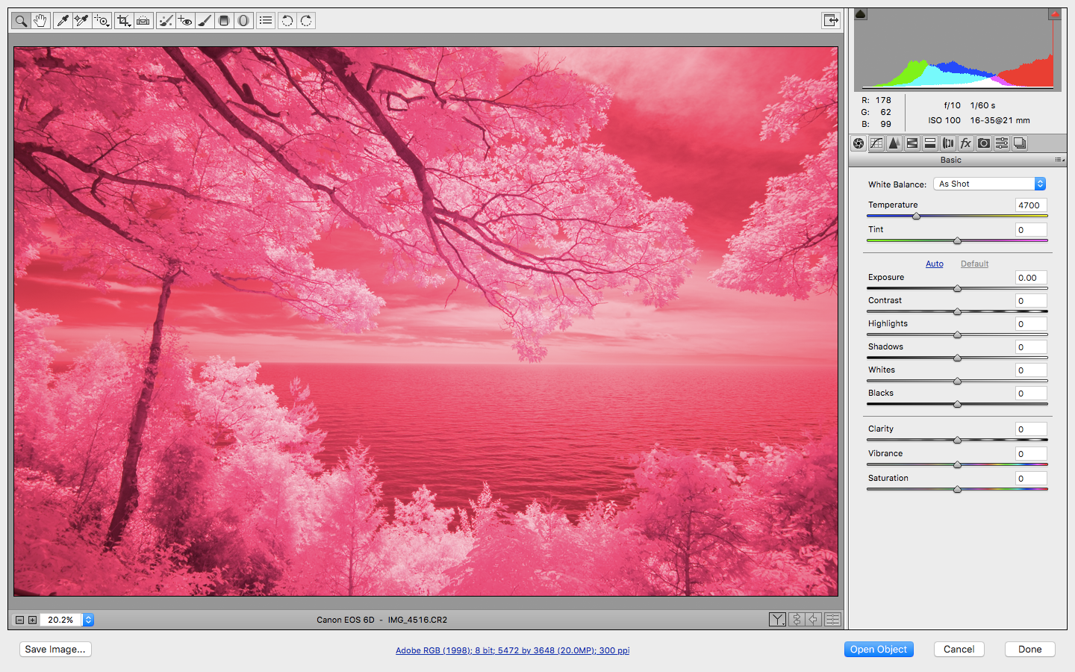This screenshot has height=672, width=1075.
Task: Open the Camera Calibration panel
Action: pyautogui.click(x=984, y=143)
